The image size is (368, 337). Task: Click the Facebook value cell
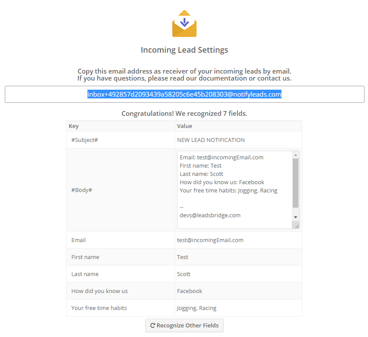click(238, 291)
